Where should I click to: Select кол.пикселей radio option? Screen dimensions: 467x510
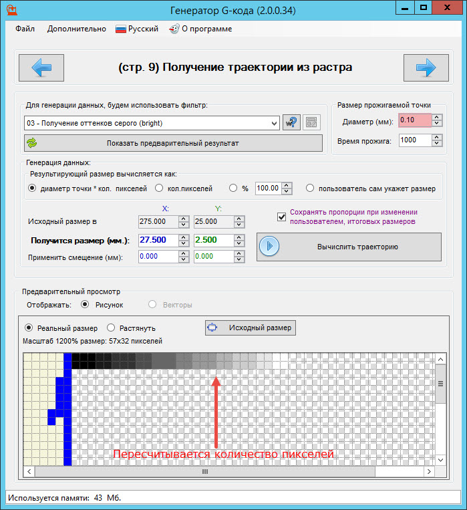pyautogui.click(x=159, y=188)
